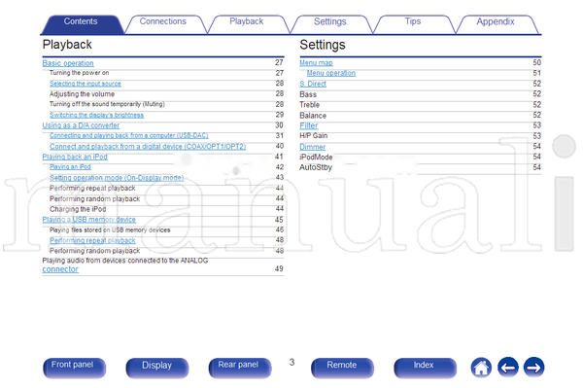Open the Connections tab
583x388 pixels.
tap(163, 21)
